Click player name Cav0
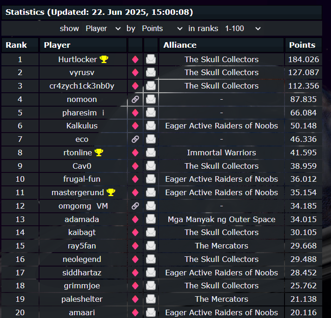The height and width of the screenshot is (318, 331). click(82, 166)
